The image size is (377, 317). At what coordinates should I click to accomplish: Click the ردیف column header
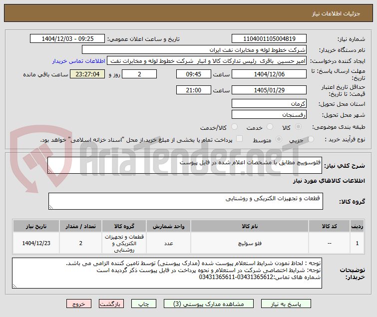coord(357,226)
